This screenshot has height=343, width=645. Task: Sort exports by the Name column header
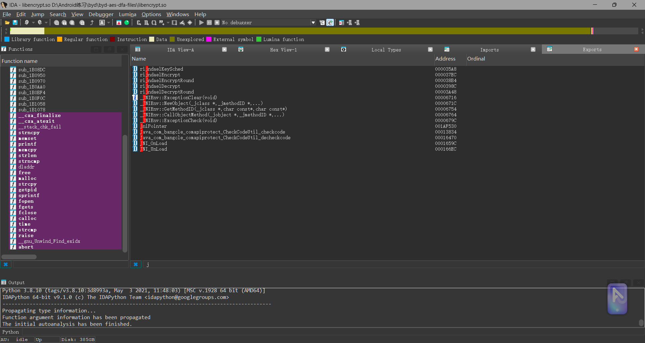click(282, 59)
